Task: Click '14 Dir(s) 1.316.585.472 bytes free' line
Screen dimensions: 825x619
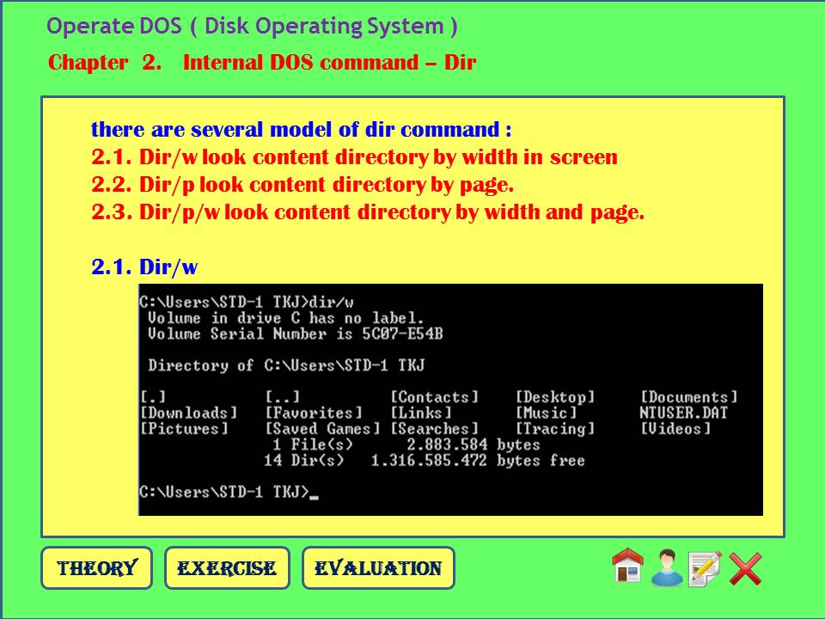Action: (424, 461)
